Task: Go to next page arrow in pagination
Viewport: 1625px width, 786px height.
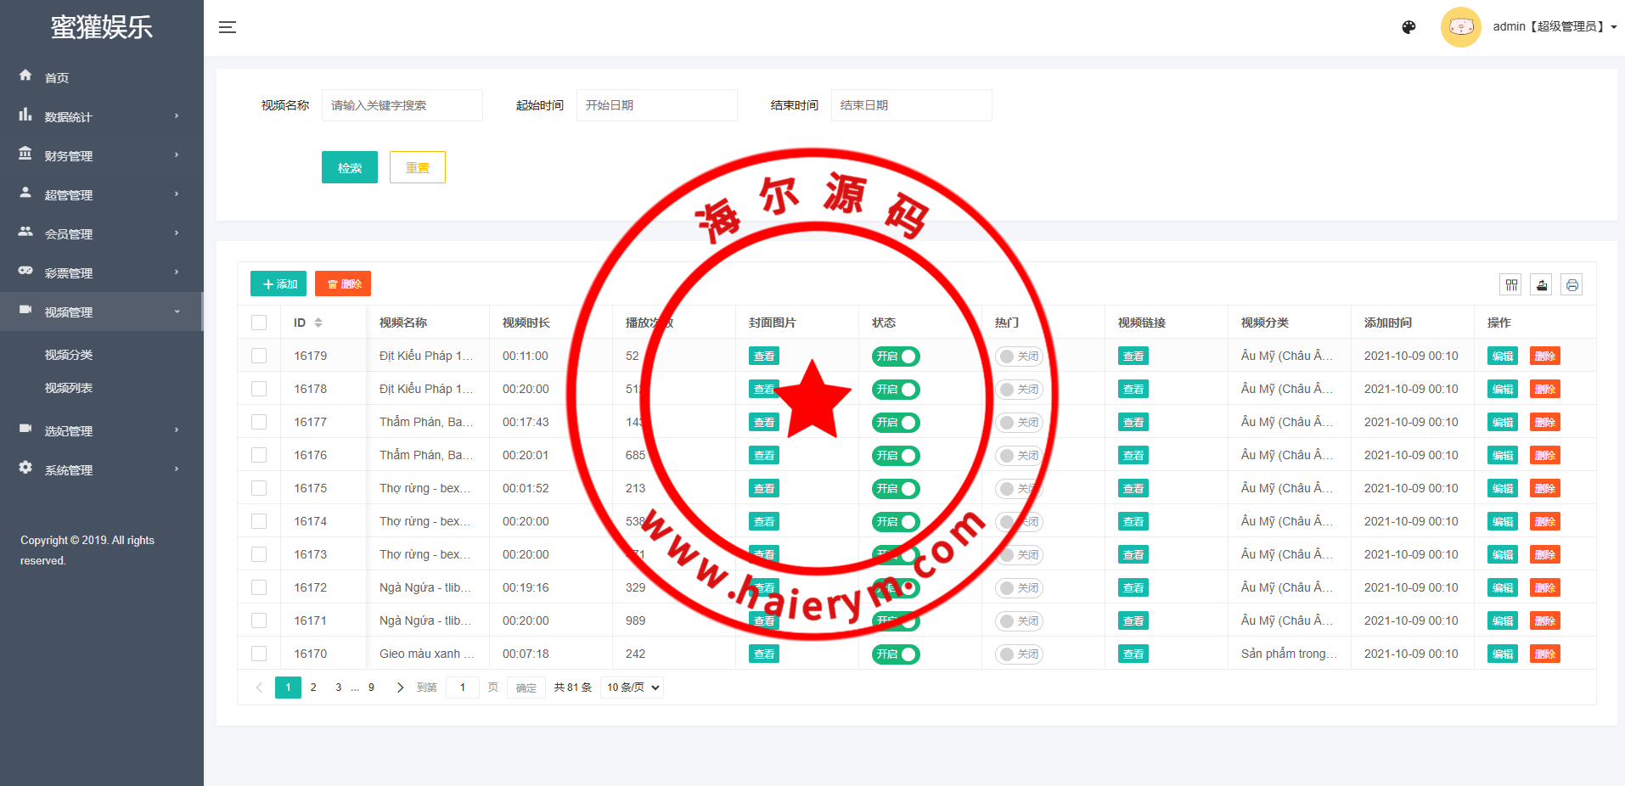Action: click(x=400, y=688)
